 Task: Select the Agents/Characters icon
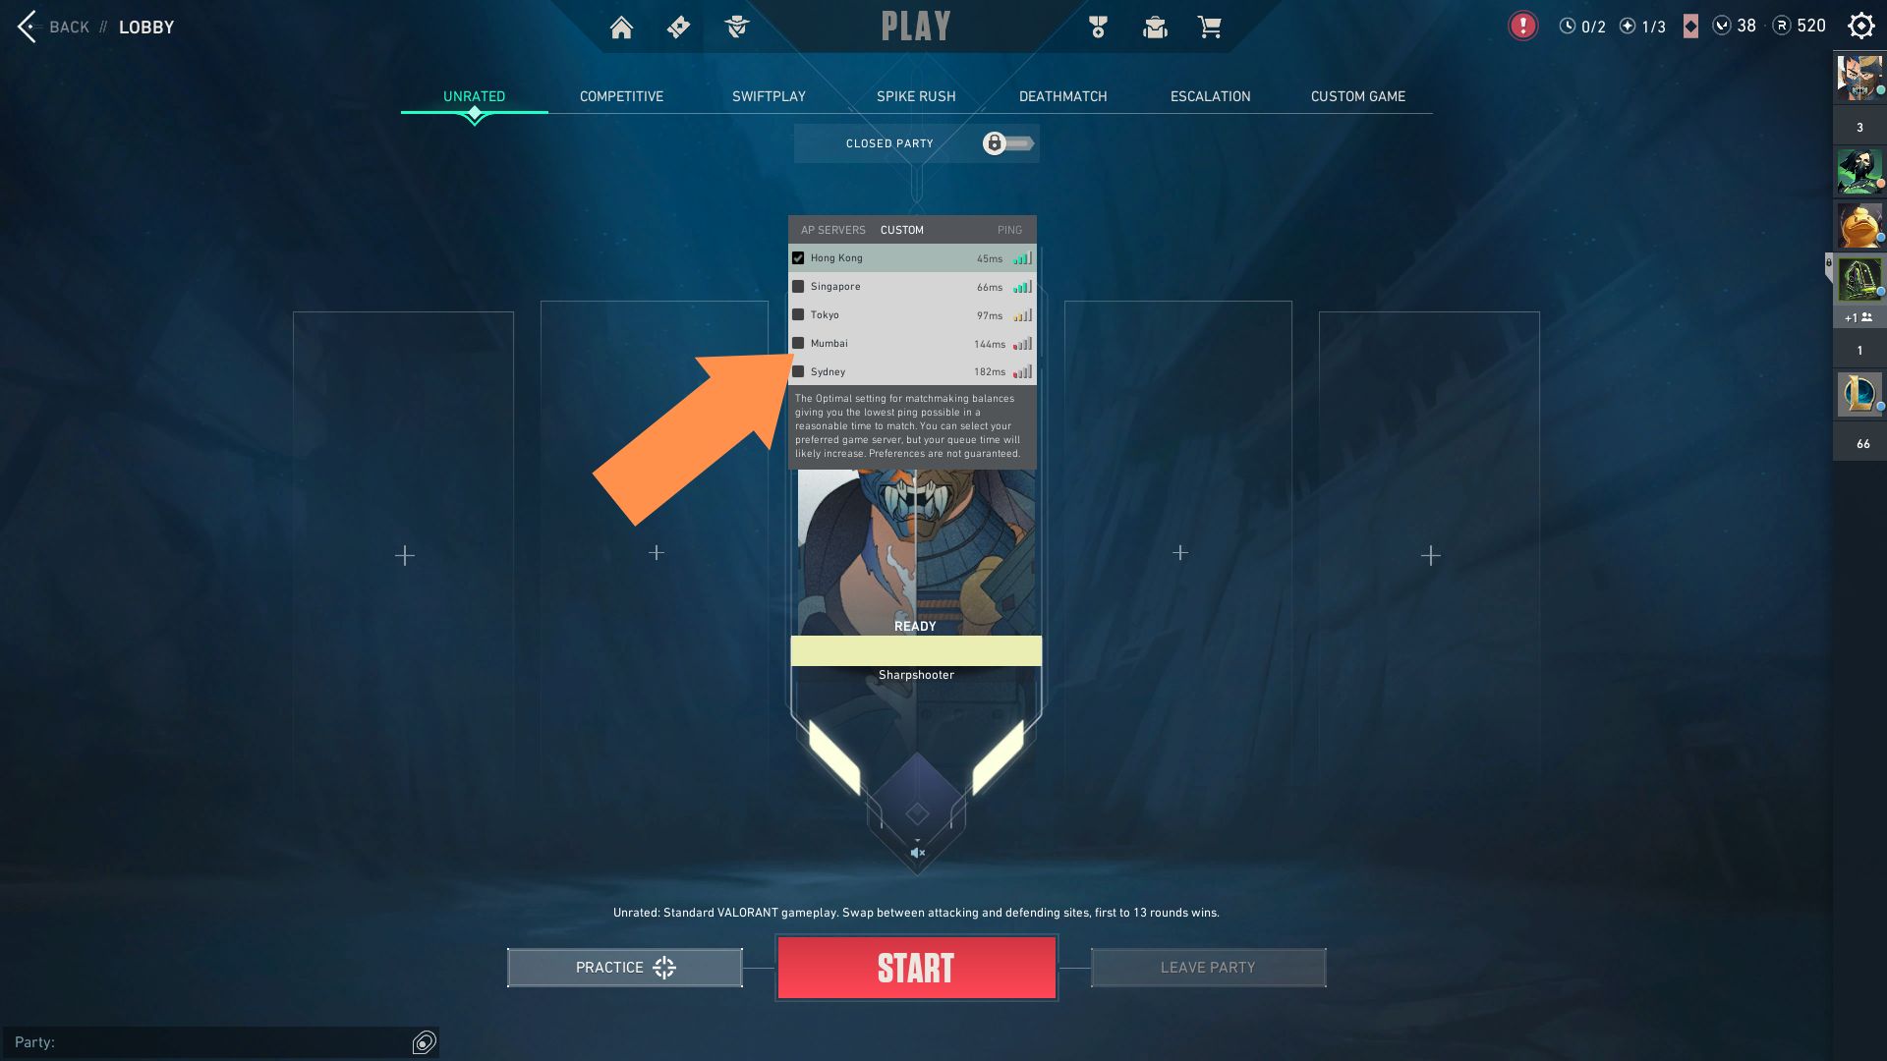[x=736, y=26]
